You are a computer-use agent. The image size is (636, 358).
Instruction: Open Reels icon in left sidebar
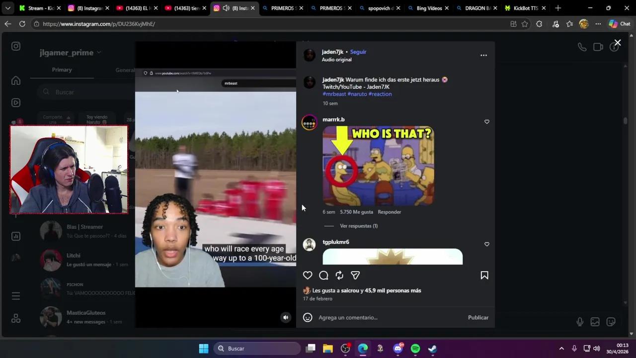point(16,103)
